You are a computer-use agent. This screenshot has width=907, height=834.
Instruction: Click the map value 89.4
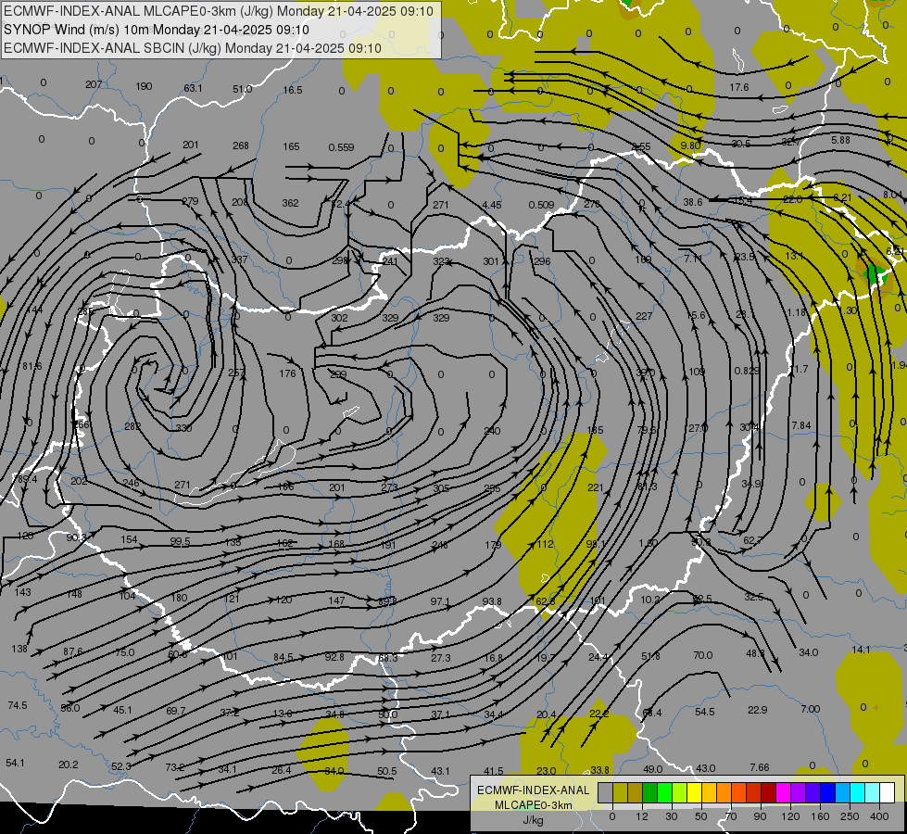point(27,479)
